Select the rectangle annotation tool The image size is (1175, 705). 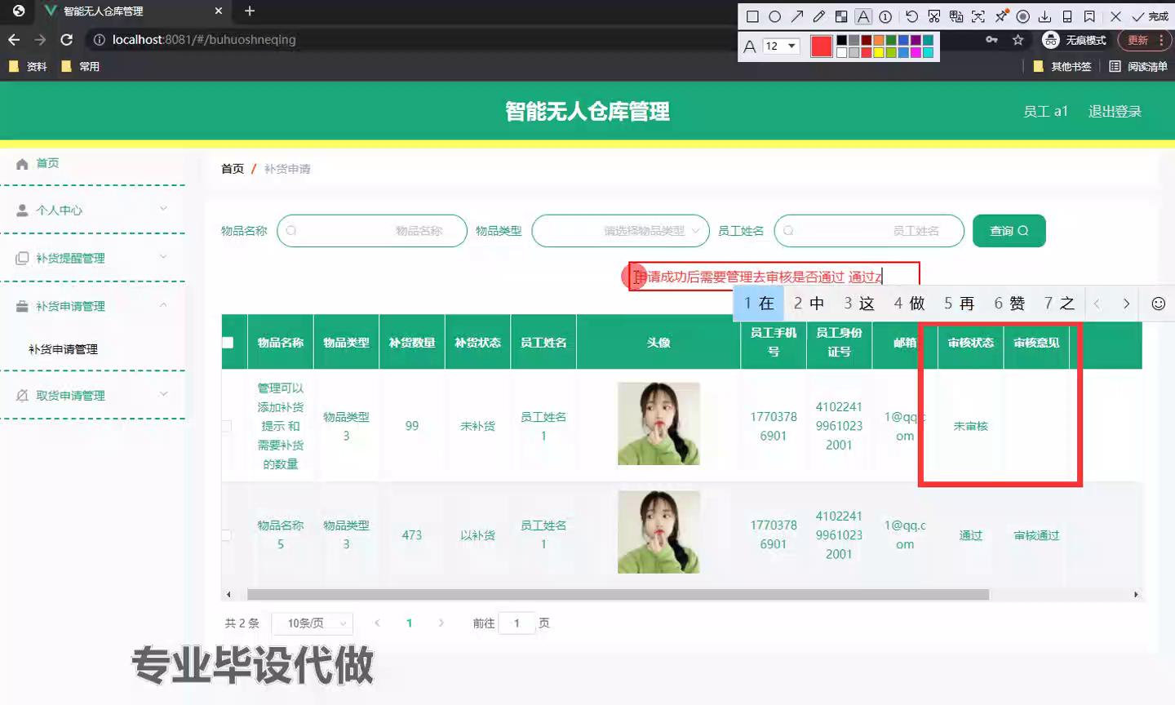click(752, 16)
